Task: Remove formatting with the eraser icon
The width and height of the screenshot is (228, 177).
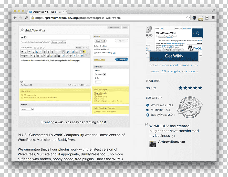Action: (x=55, y=56)
